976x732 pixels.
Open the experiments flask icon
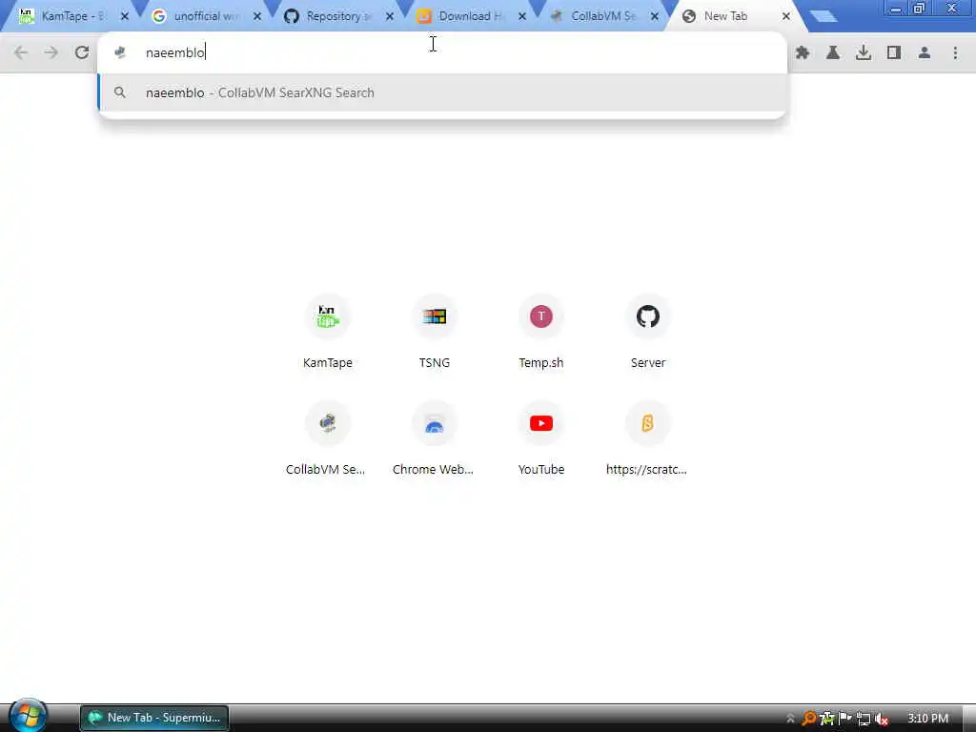(833, 53)
